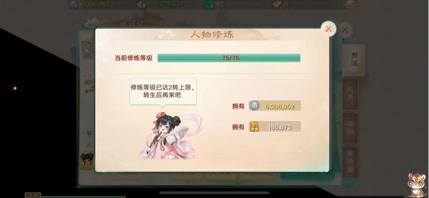429x198 pixels.
Task: Close the 人物修炼 dialog
Action: tap(328, 29)
